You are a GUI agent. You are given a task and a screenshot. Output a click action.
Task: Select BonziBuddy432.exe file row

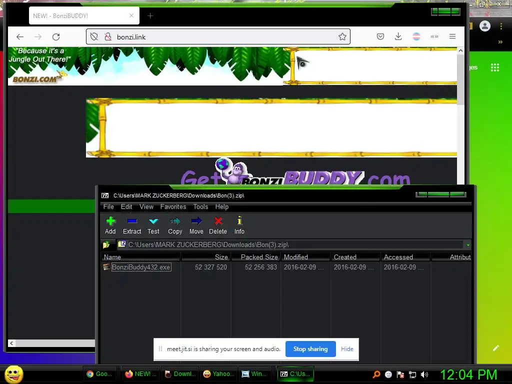tap(285, 267)
